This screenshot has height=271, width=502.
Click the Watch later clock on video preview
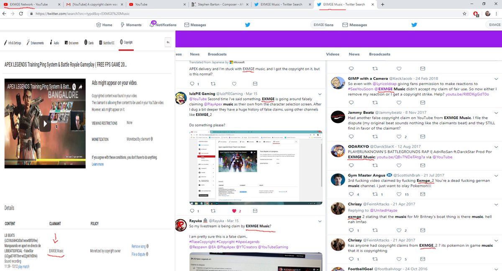(x=74, y=87)
